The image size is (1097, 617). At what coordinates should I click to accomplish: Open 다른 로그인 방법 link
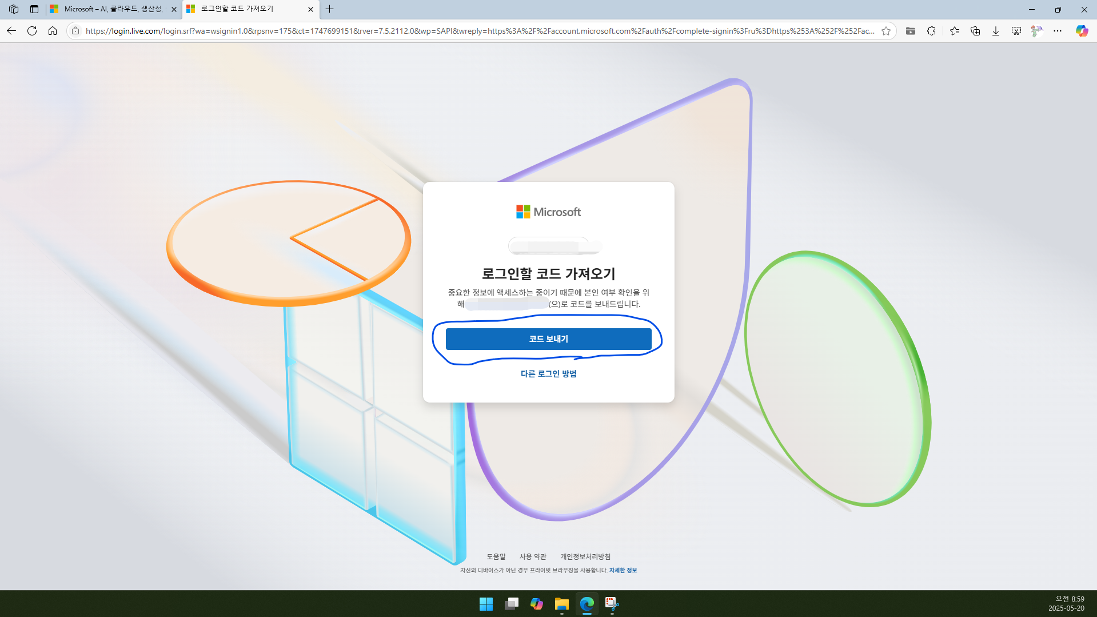(548, 374)
